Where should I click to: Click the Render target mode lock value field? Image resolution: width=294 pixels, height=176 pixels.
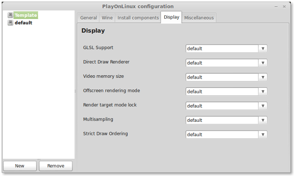(x=222, y=106)
